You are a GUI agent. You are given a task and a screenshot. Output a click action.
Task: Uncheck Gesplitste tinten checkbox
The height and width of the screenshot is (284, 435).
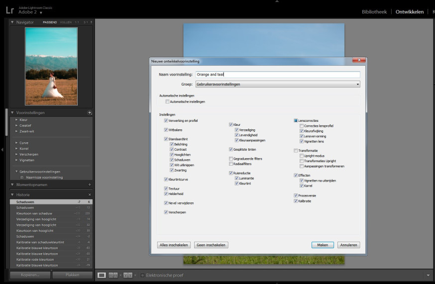(x=231, y=149)
